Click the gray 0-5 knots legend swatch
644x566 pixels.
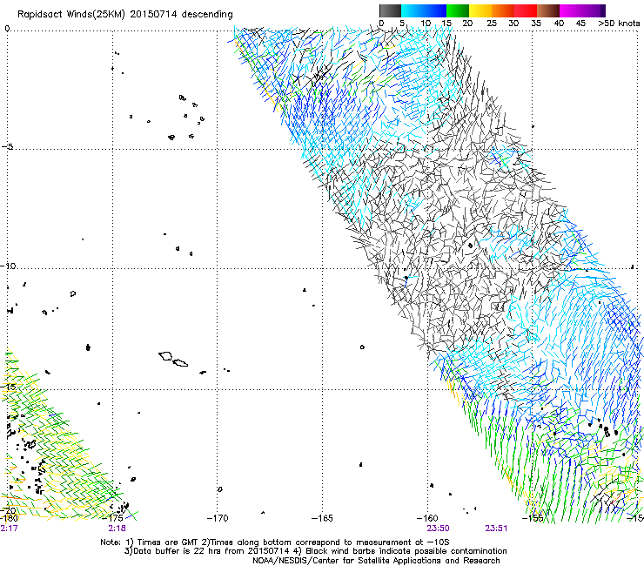pyautogui.click(x=390, y=10)
